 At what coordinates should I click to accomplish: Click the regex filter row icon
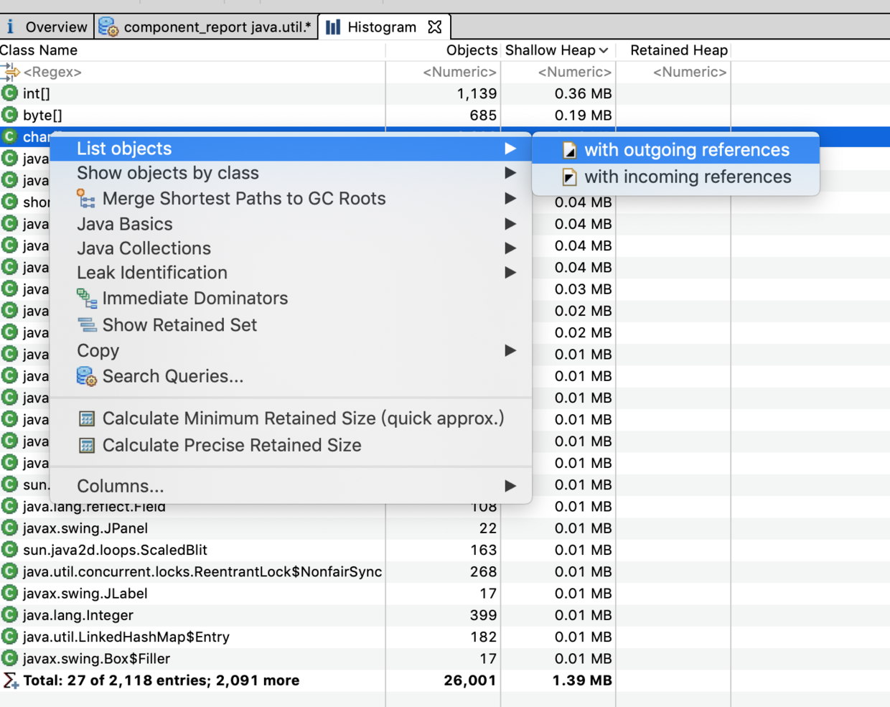click(10, 71)
